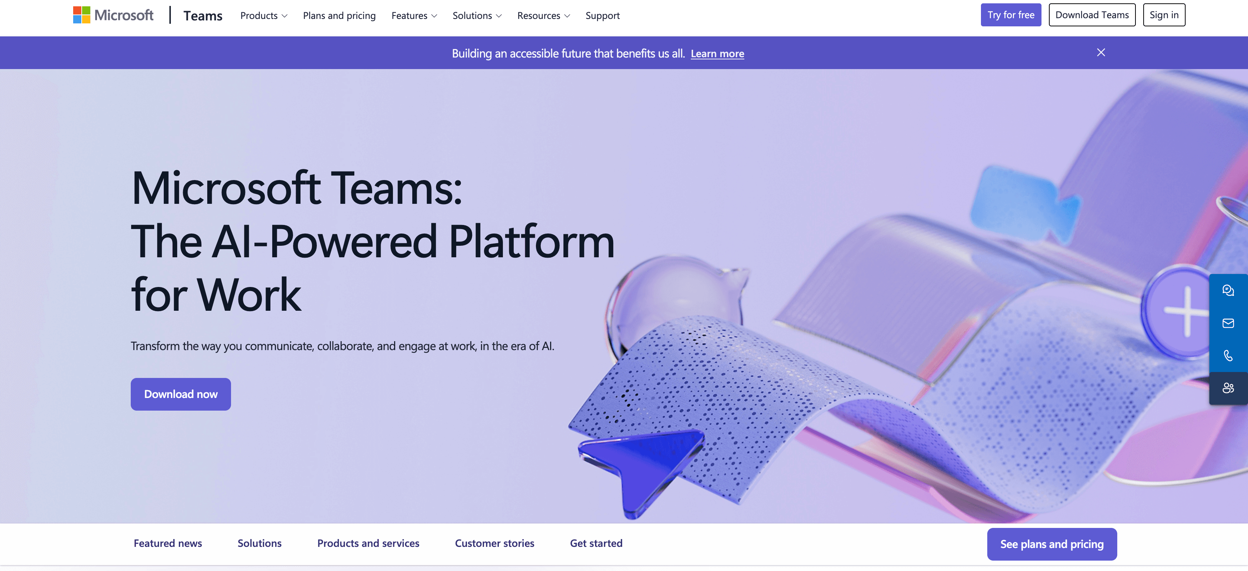Click the Sign in button

(x=1164, y=15)
